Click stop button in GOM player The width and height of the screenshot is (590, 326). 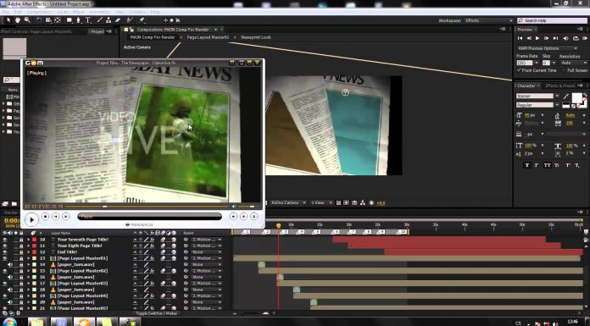pyautogui.click(x=45, y=217)
